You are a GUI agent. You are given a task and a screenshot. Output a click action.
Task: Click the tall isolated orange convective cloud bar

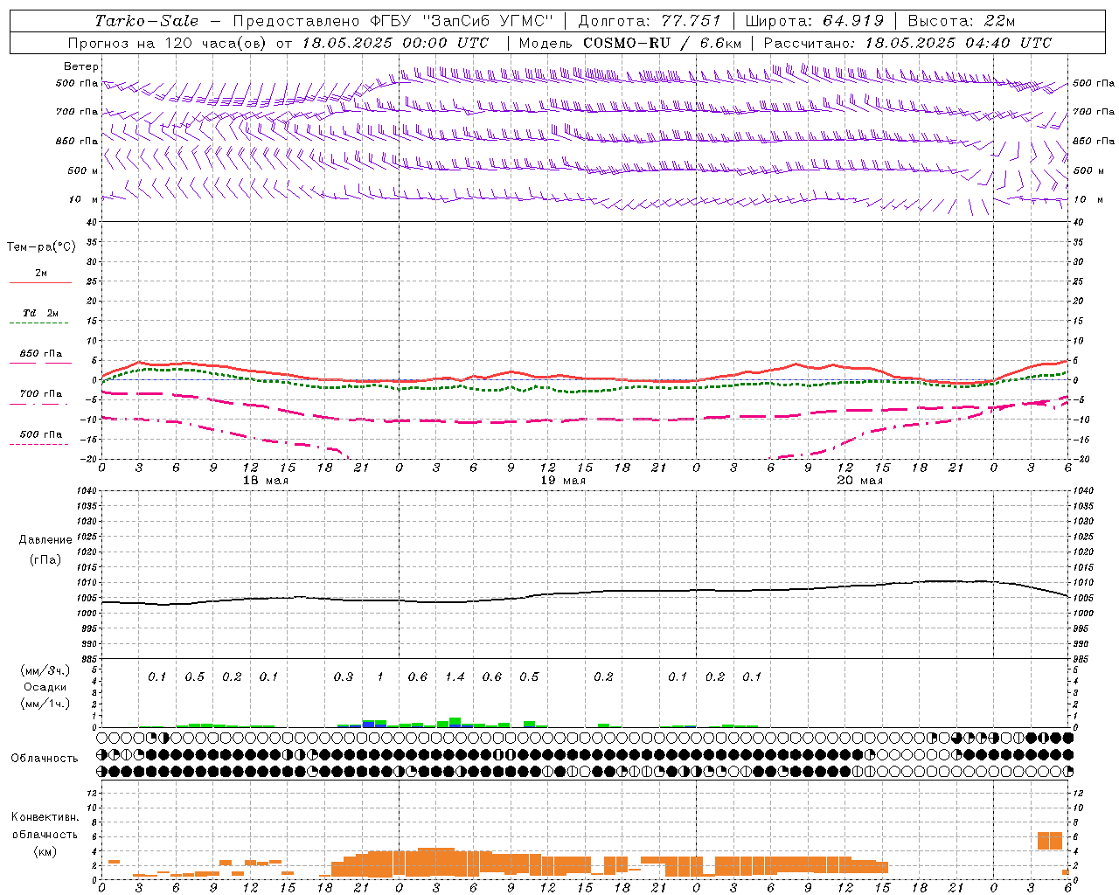click(1050, 840)
